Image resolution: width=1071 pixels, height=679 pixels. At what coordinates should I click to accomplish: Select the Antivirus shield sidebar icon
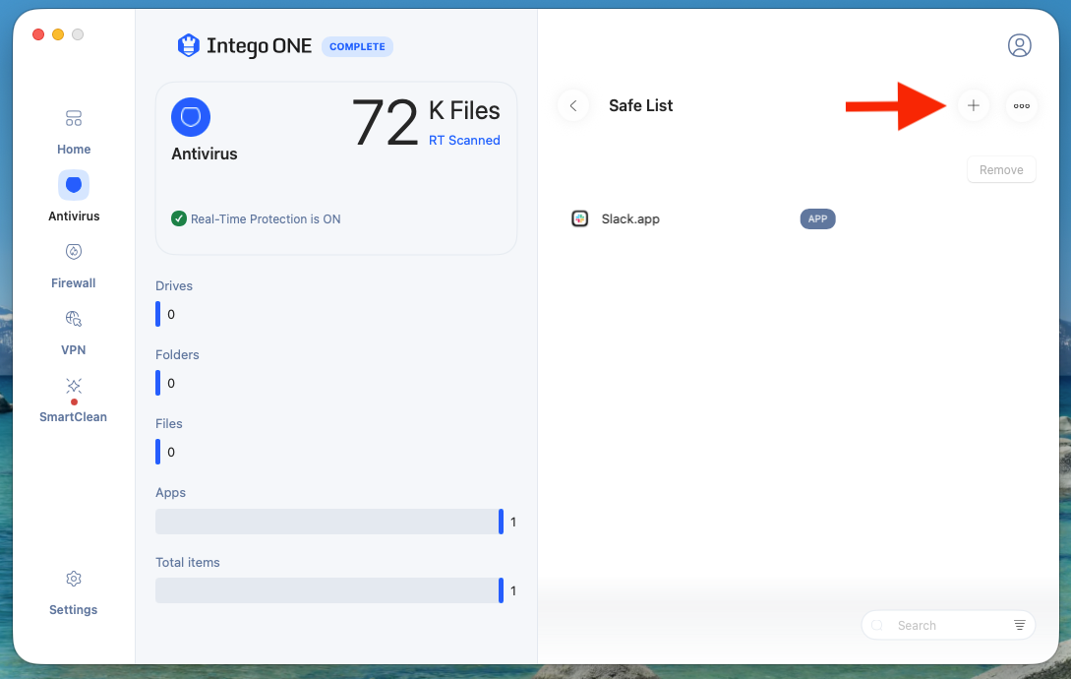coord(74,185)
